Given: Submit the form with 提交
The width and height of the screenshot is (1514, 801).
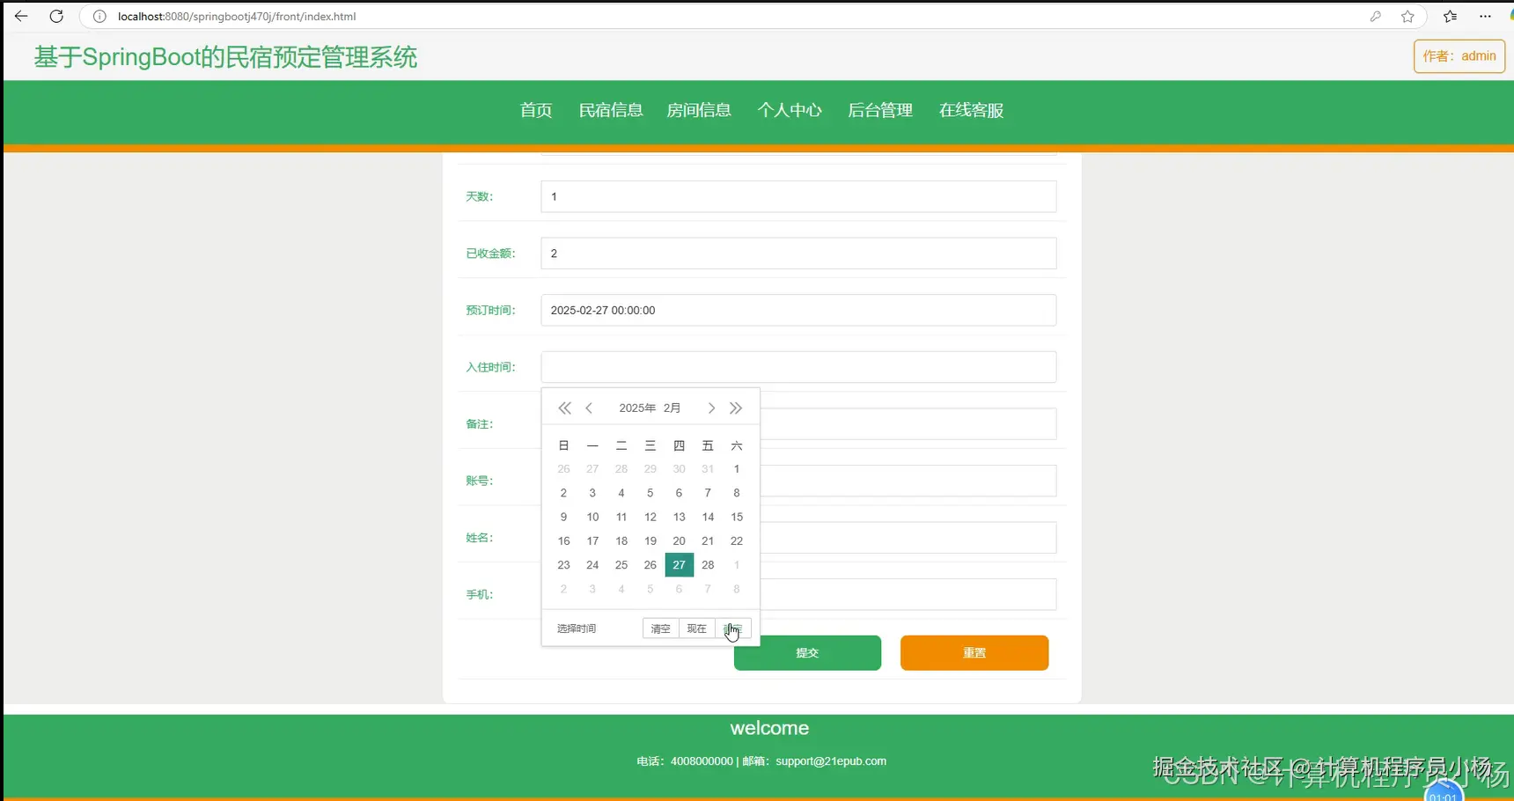Looking at the screenshot, I should tap(806, 652).
